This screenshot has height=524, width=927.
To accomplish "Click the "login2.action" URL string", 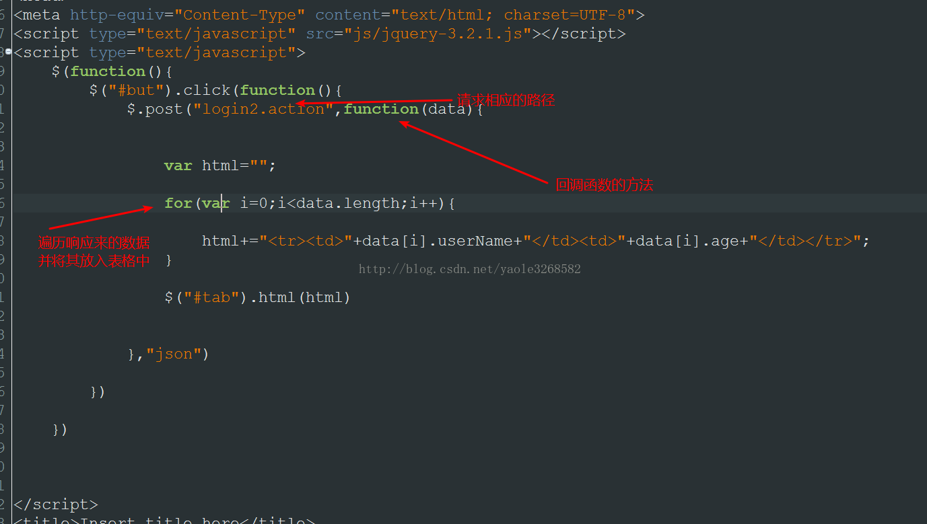I will click(263, 109).
